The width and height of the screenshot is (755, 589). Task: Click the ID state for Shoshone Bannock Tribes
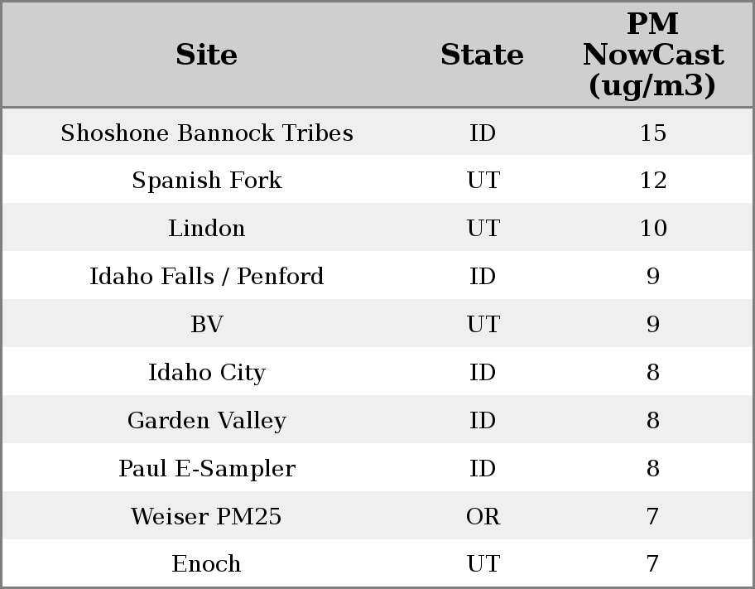point(483,133)
